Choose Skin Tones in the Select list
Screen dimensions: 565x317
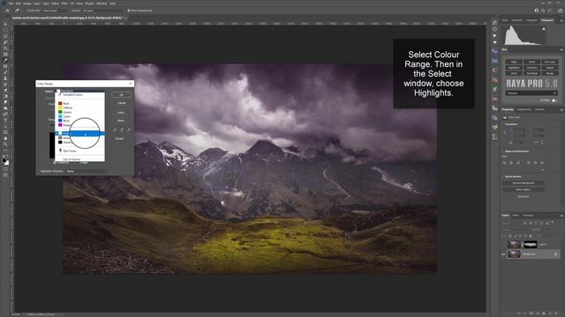point(80,151)
